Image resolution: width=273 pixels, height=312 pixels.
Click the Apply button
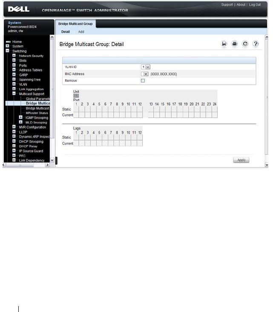pyautogui.click(x=241, y=160)
